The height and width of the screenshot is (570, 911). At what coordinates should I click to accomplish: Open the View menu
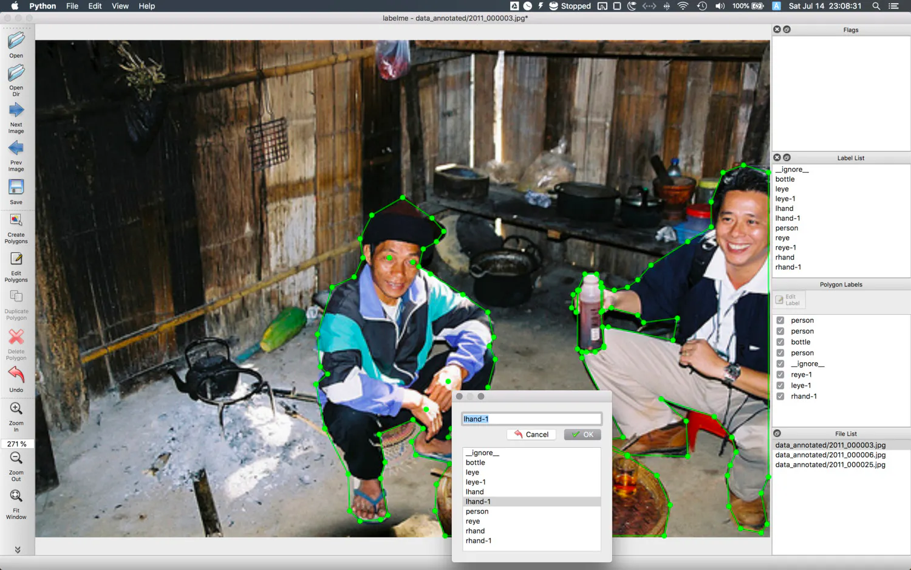(x=120, y=6)
